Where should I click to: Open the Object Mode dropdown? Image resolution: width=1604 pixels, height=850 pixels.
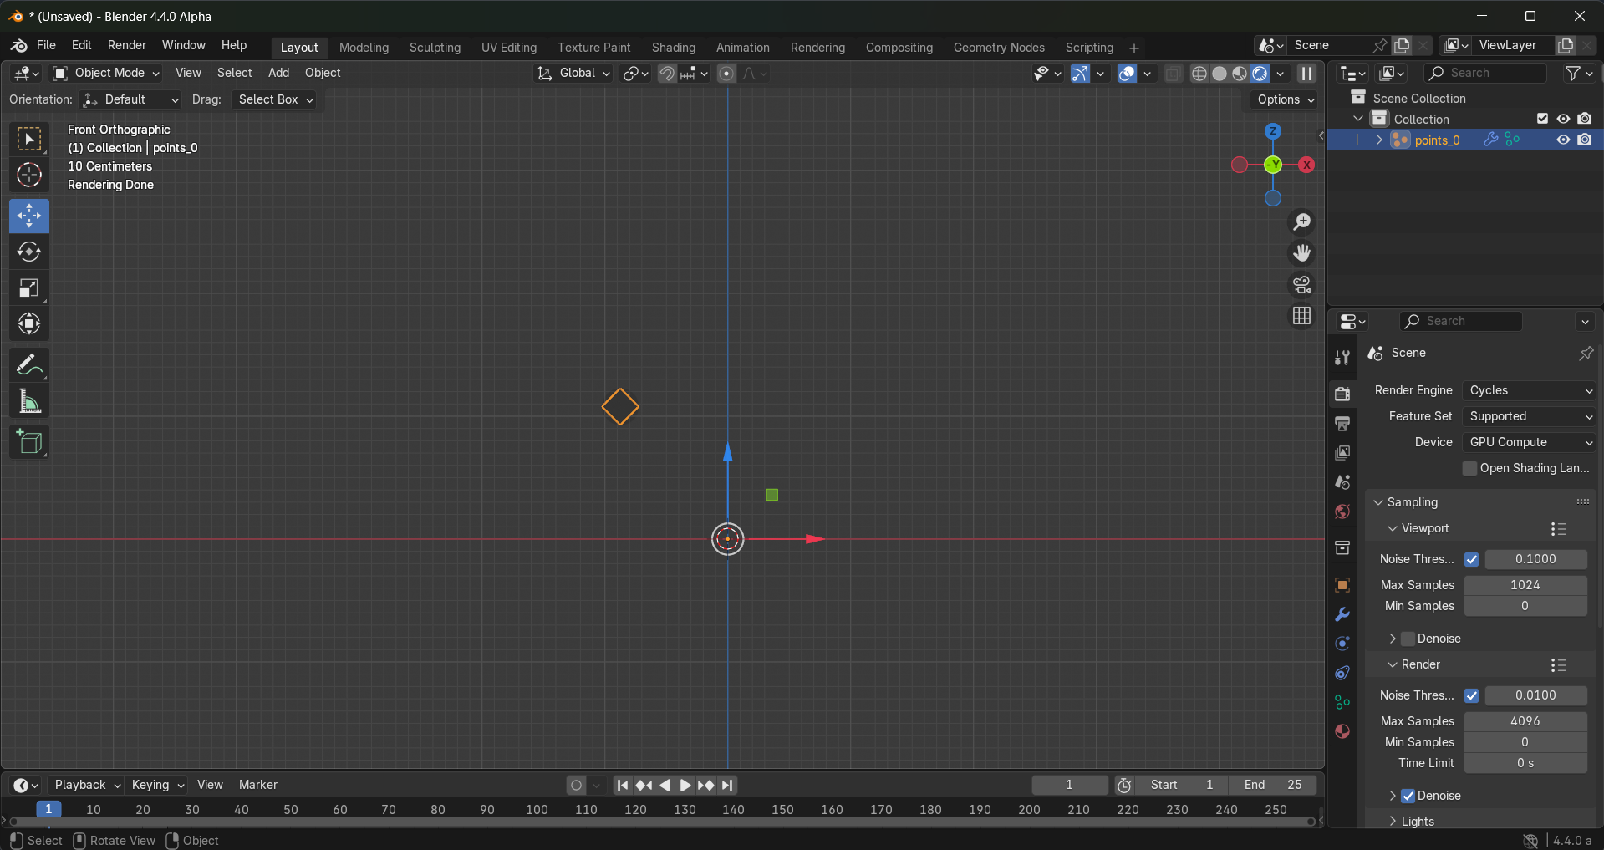point(106,74)
